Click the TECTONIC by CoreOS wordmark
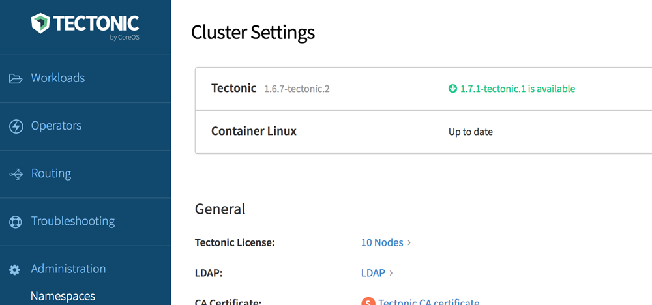 [96, 27]
